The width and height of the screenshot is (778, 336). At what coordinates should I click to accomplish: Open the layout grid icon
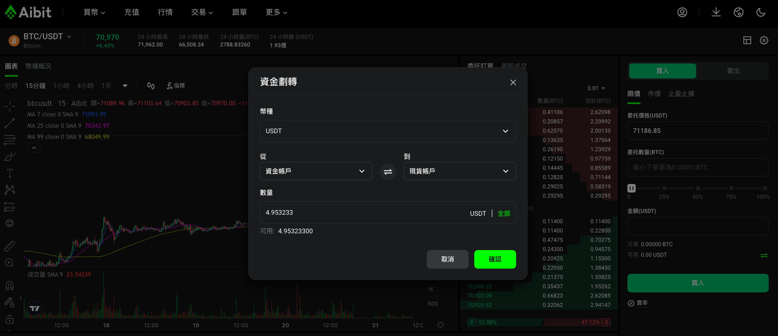(747, 40)
